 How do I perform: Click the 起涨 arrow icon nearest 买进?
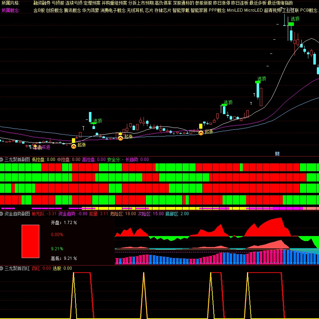click(x=73, y=146)
